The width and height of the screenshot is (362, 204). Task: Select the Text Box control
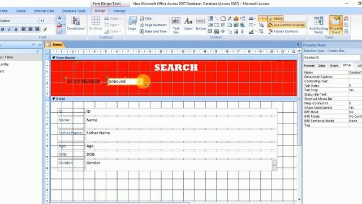(176, 25)
